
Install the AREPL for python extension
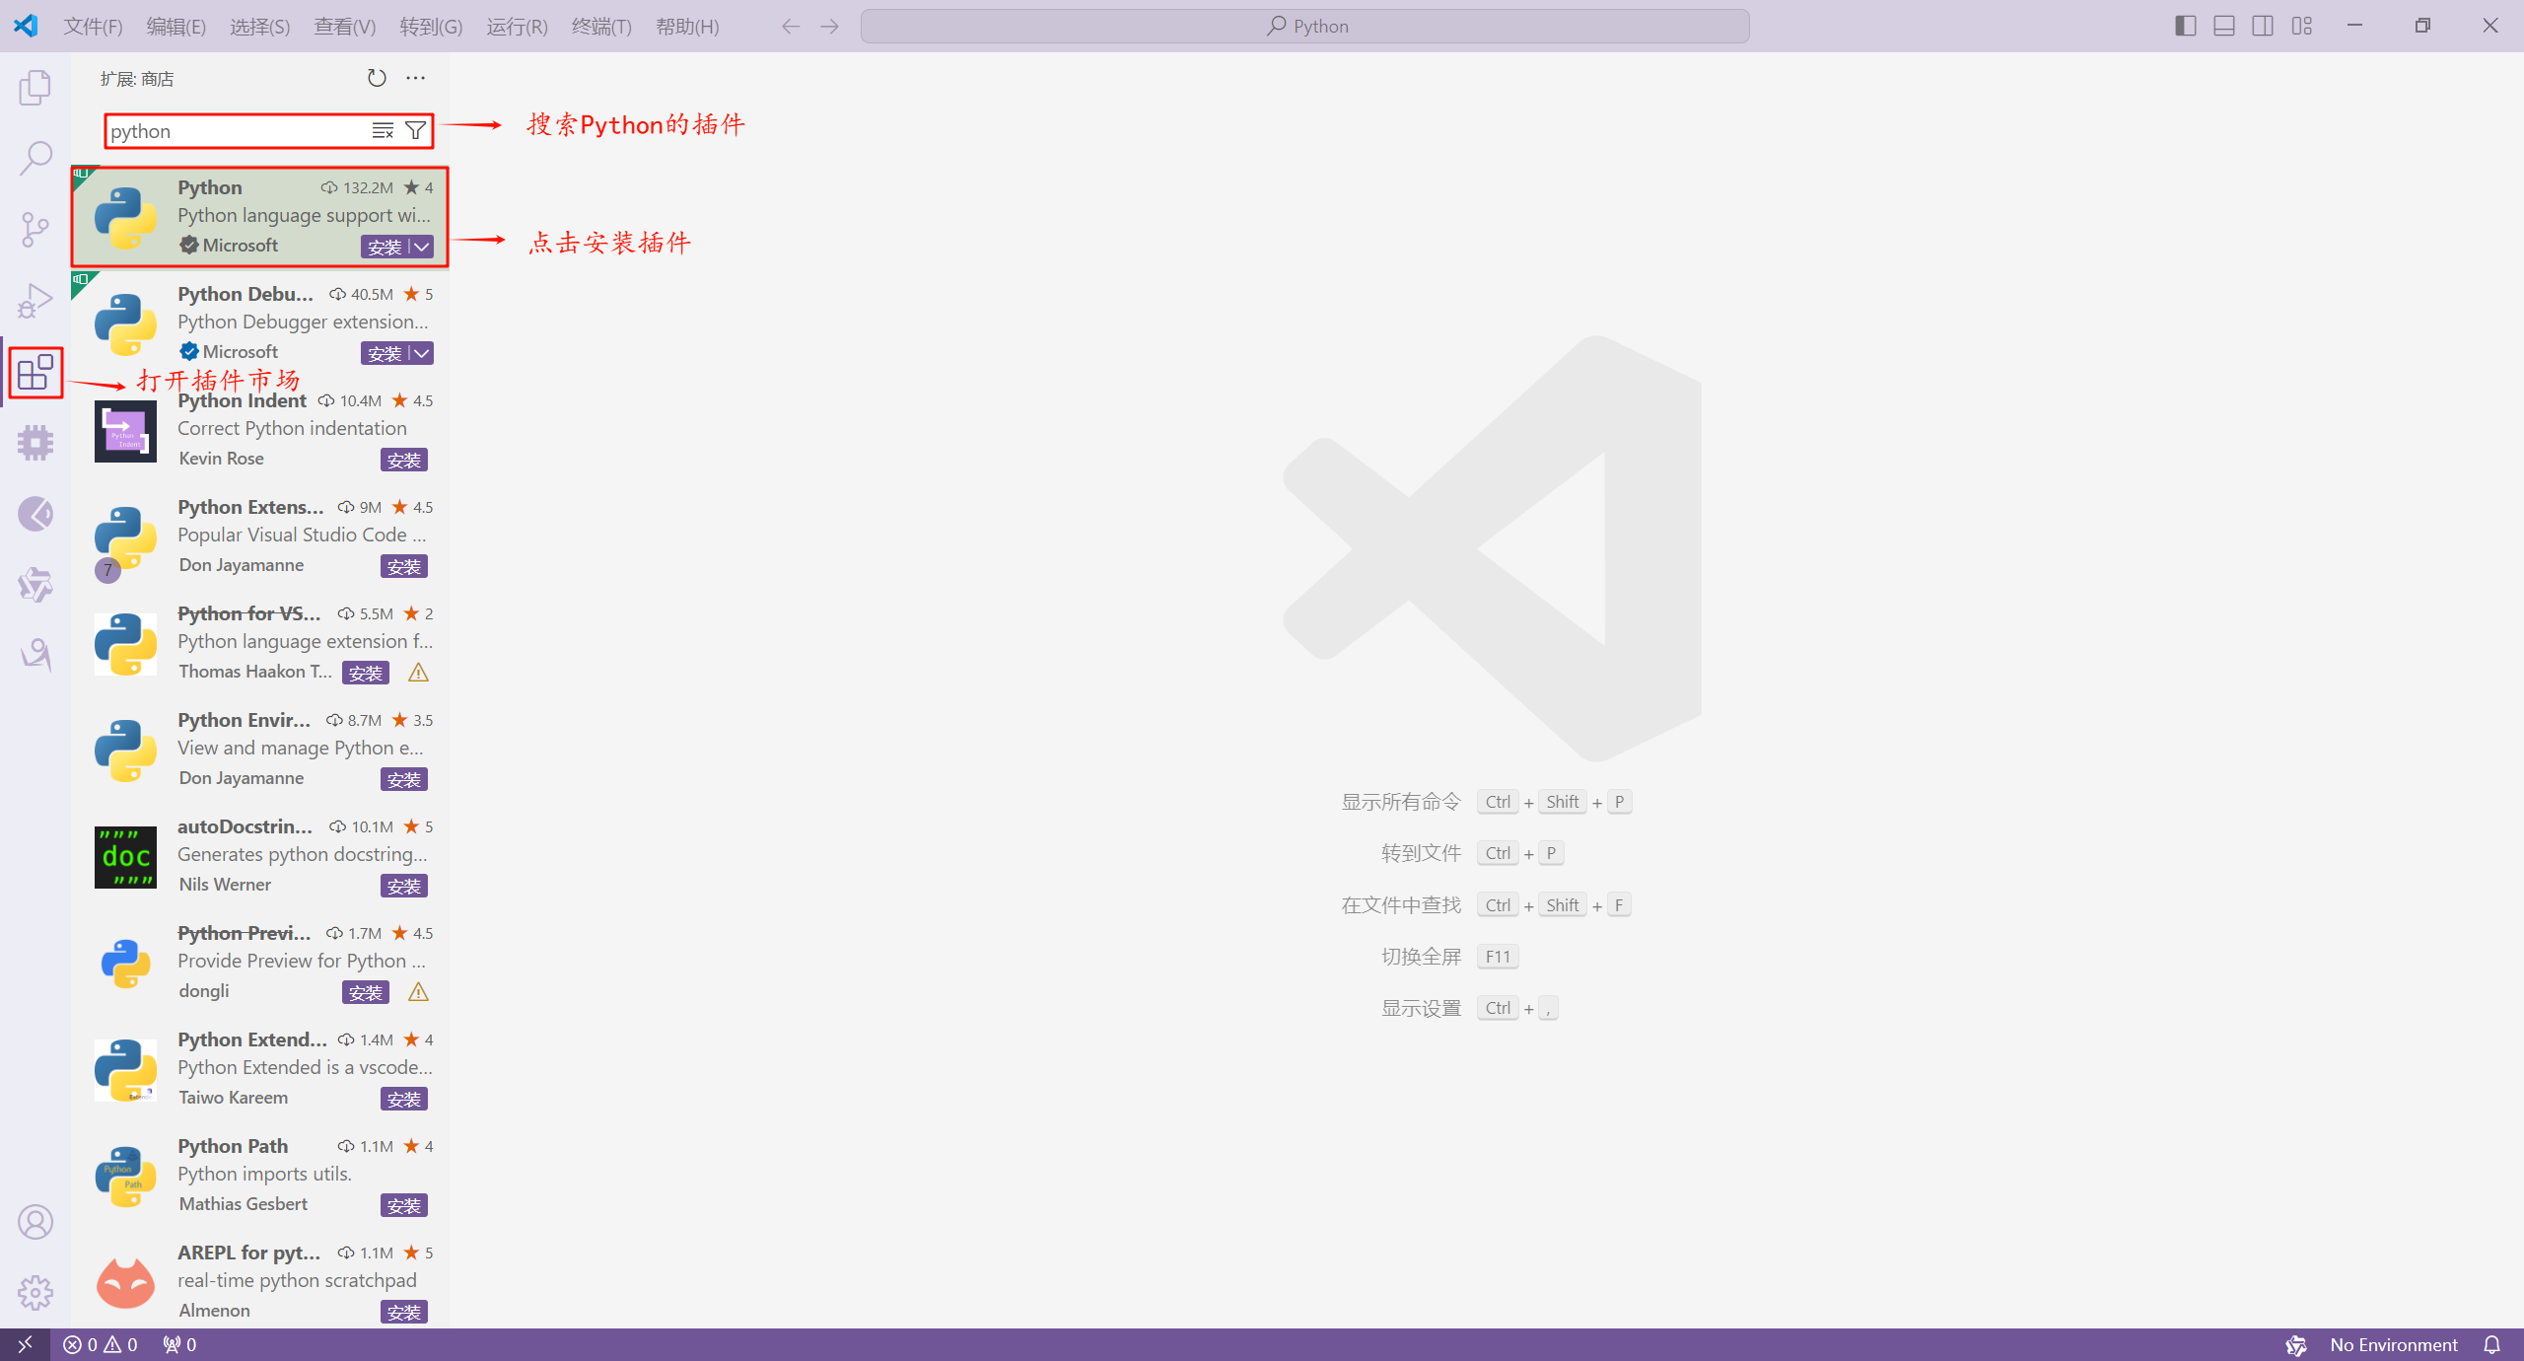tap(404, 1312)
